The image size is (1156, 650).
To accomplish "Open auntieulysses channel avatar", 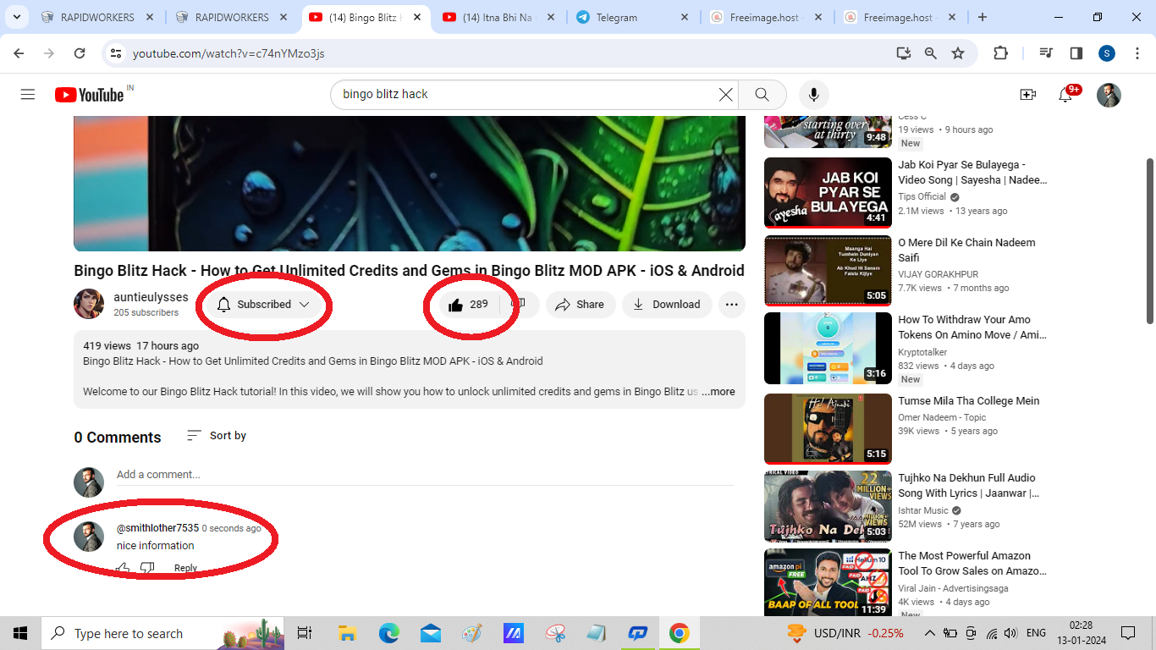I will (89, 304).
